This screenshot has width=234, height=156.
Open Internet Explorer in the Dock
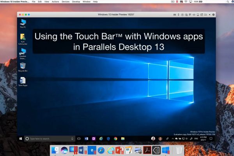[110, 150]
